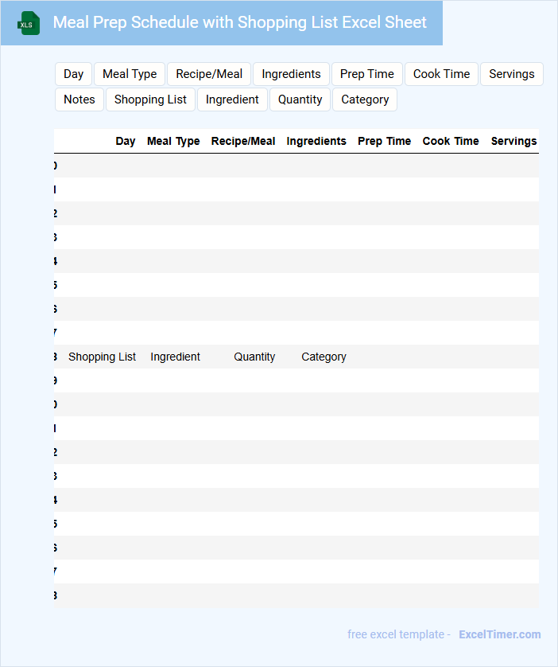
Task: Select the Meal Type tag button
Action: (x=130, y=74)
